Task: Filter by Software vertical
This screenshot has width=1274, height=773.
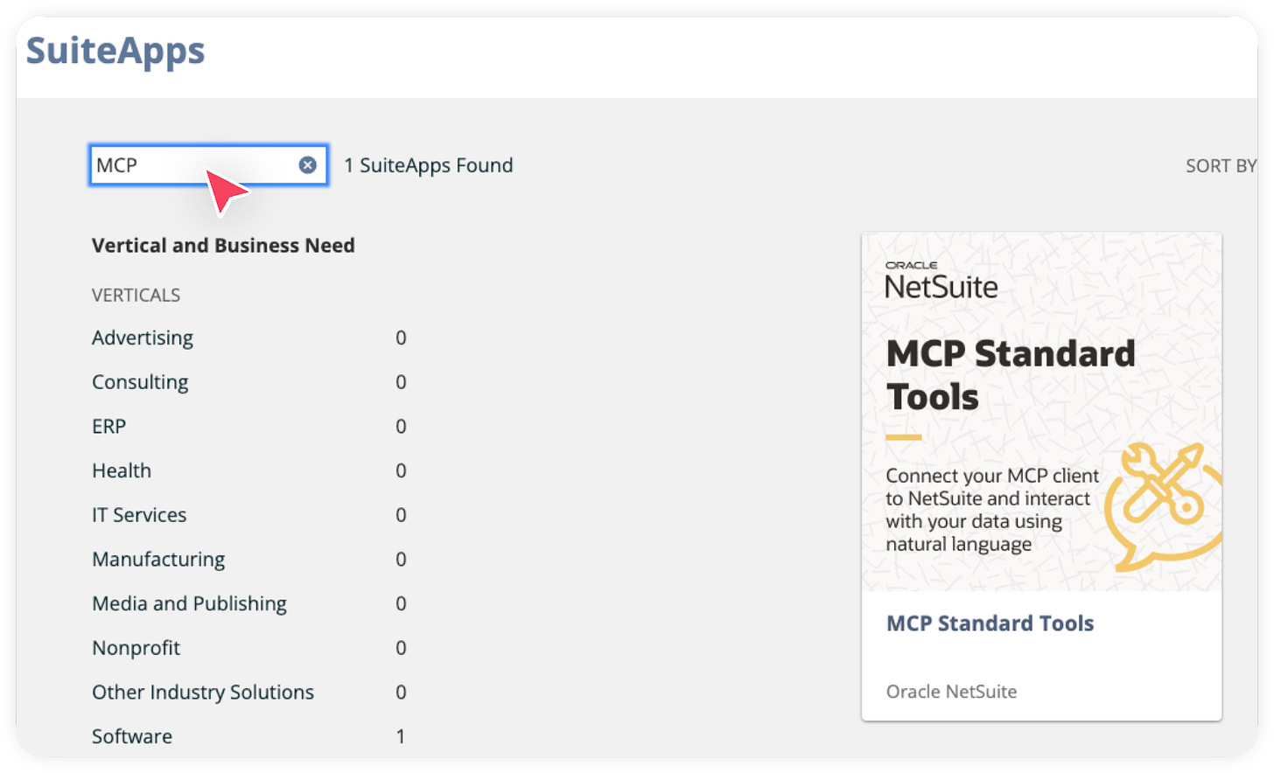Action: [x=132, y=736]
